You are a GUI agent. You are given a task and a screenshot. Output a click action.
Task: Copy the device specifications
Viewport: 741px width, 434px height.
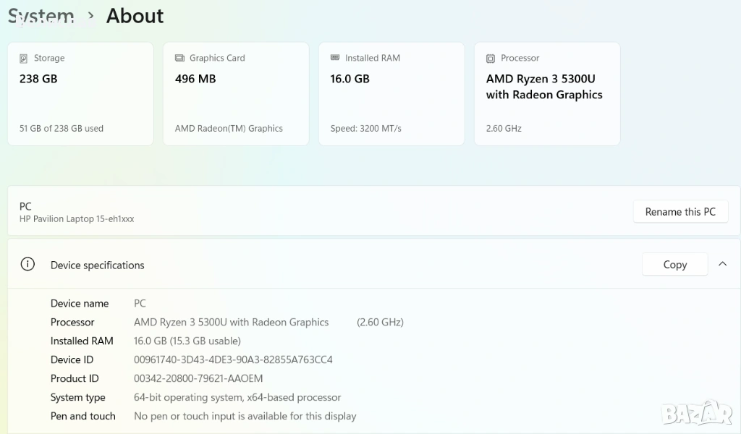[674, 265]
